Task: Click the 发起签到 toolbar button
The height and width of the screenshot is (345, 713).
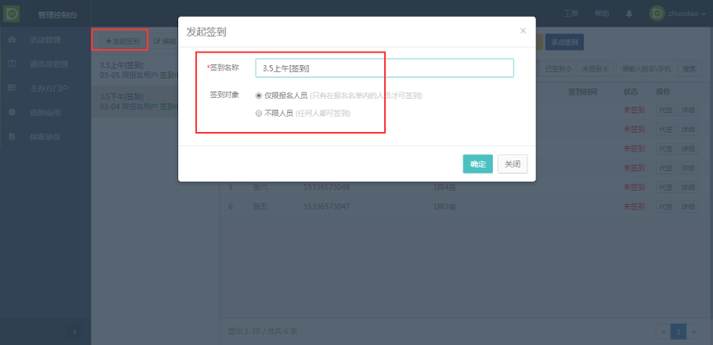Action: coord(122,41)
